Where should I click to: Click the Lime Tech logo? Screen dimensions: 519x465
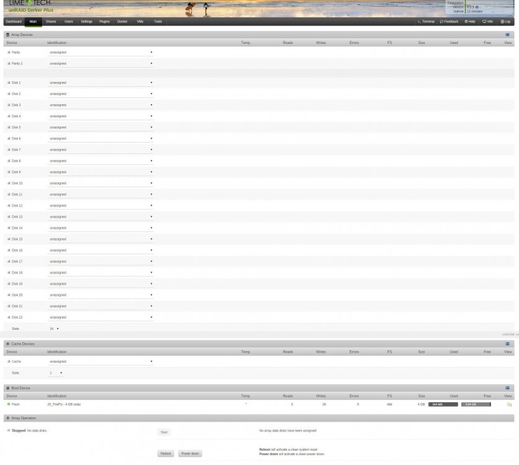coord(30,3)
